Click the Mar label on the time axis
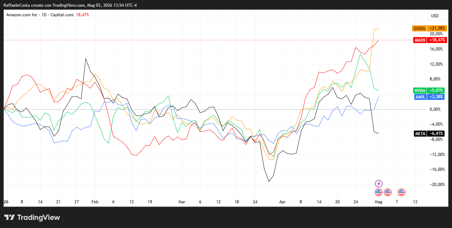The image size is (452, 228). [x=182, y=202]
